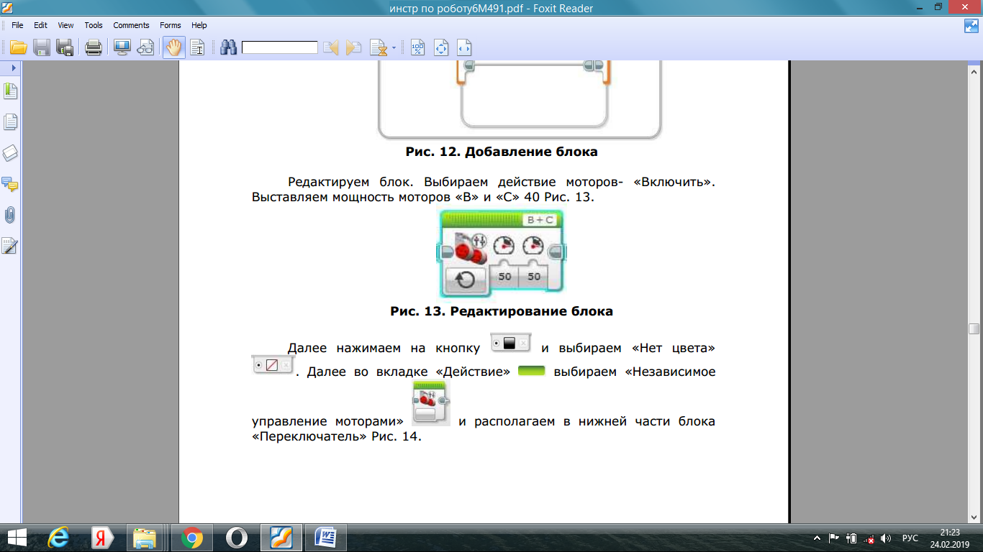Image resolution: width=983 pixels, height=552 pixels.
Task: Open the Tools menu
Action: [x=94, y=25]
